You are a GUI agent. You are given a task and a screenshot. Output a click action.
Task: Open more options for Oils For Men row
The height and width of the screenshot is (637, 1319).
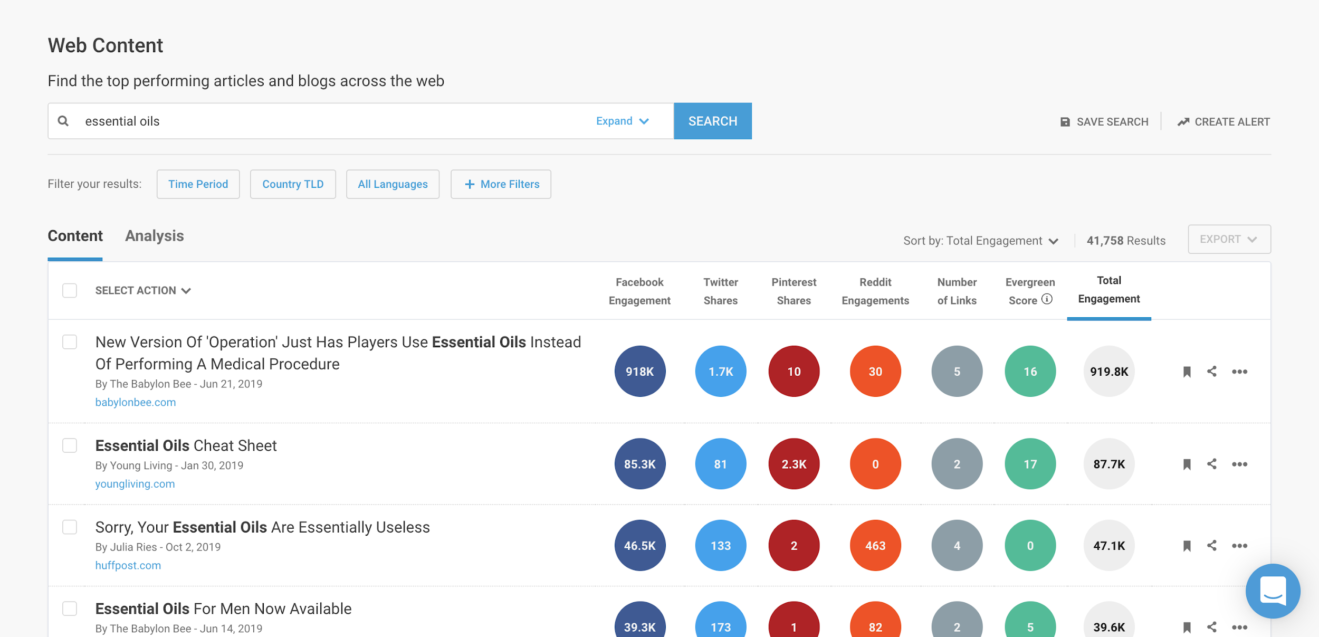pyautogui.click(x=1239, y=628)
